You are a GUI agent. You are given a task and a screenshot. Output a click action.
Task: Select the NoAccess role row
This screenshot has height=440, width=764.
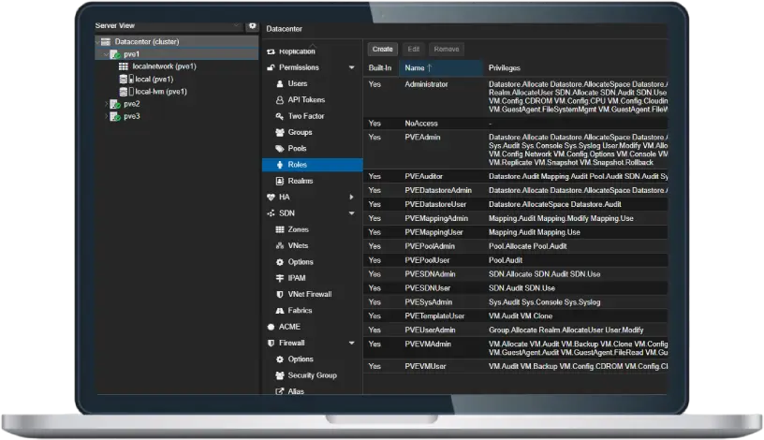(x=516, y=124)
